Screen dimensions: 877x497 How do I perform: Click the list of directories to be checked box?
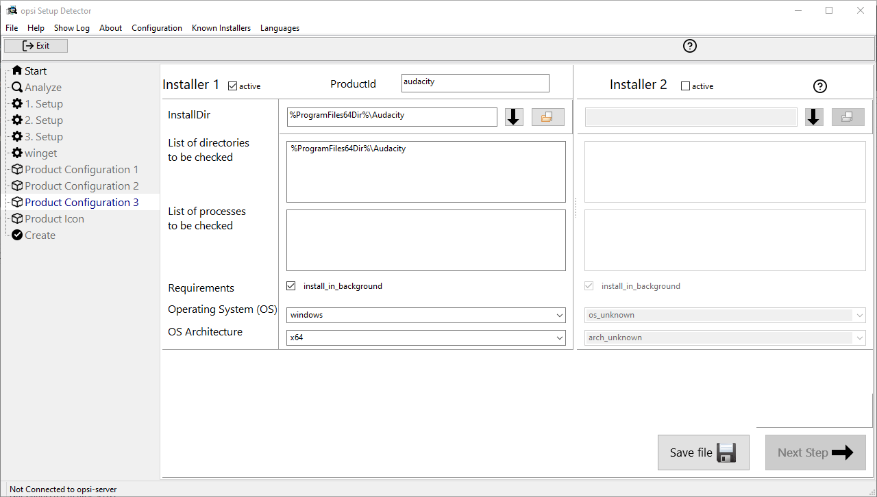click(426, 172)
